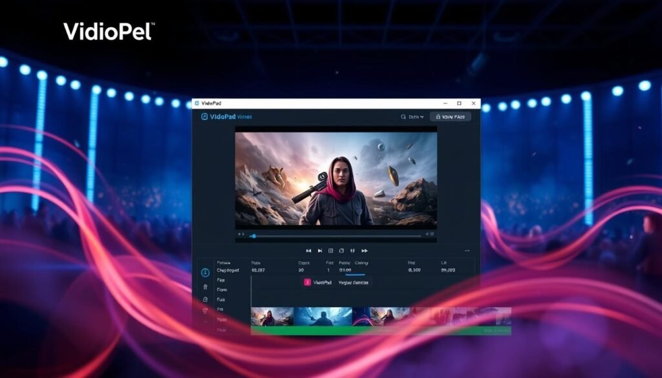Select the skip-back playback icon
Image resolution: width=662 pixels, height=378 pixels.
pyautogui.click(x=309, y=249)
